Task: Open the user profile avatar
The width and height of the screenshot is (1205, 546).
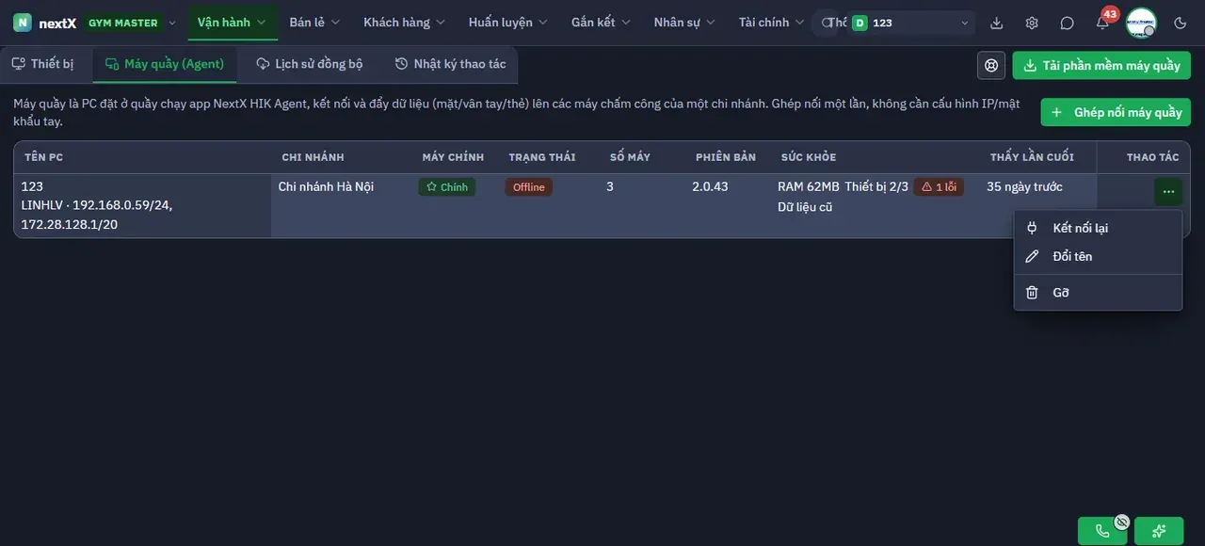Action: (1141, 23)
